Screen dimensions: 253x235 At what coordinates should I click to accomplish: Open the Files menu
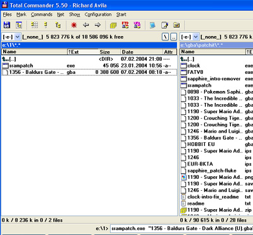7,15
